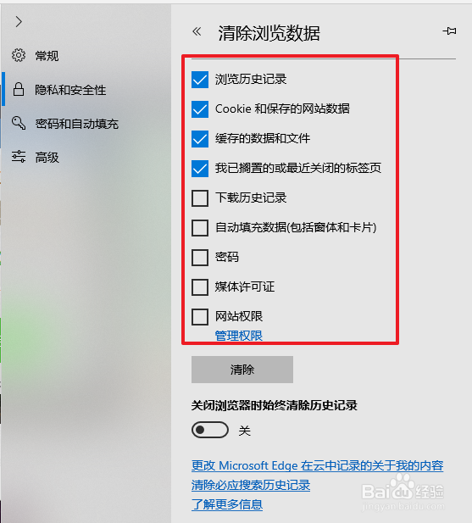Select 常规 in the settings sidebar
The image size is (472, 523).
click(x=47, y=56)
